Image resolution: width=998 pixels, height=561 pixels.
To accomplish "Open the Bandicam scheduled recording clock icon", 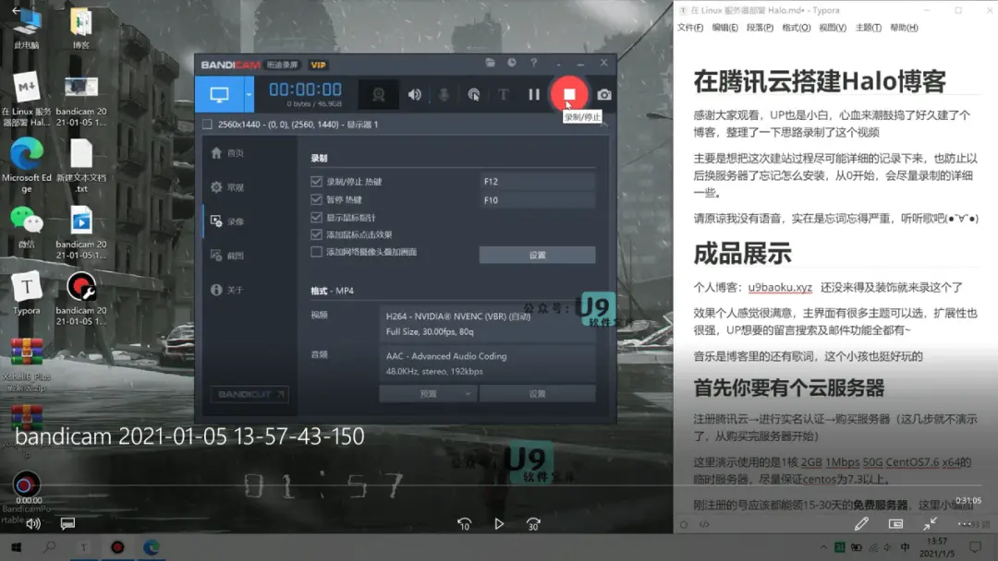I will 512,62.
